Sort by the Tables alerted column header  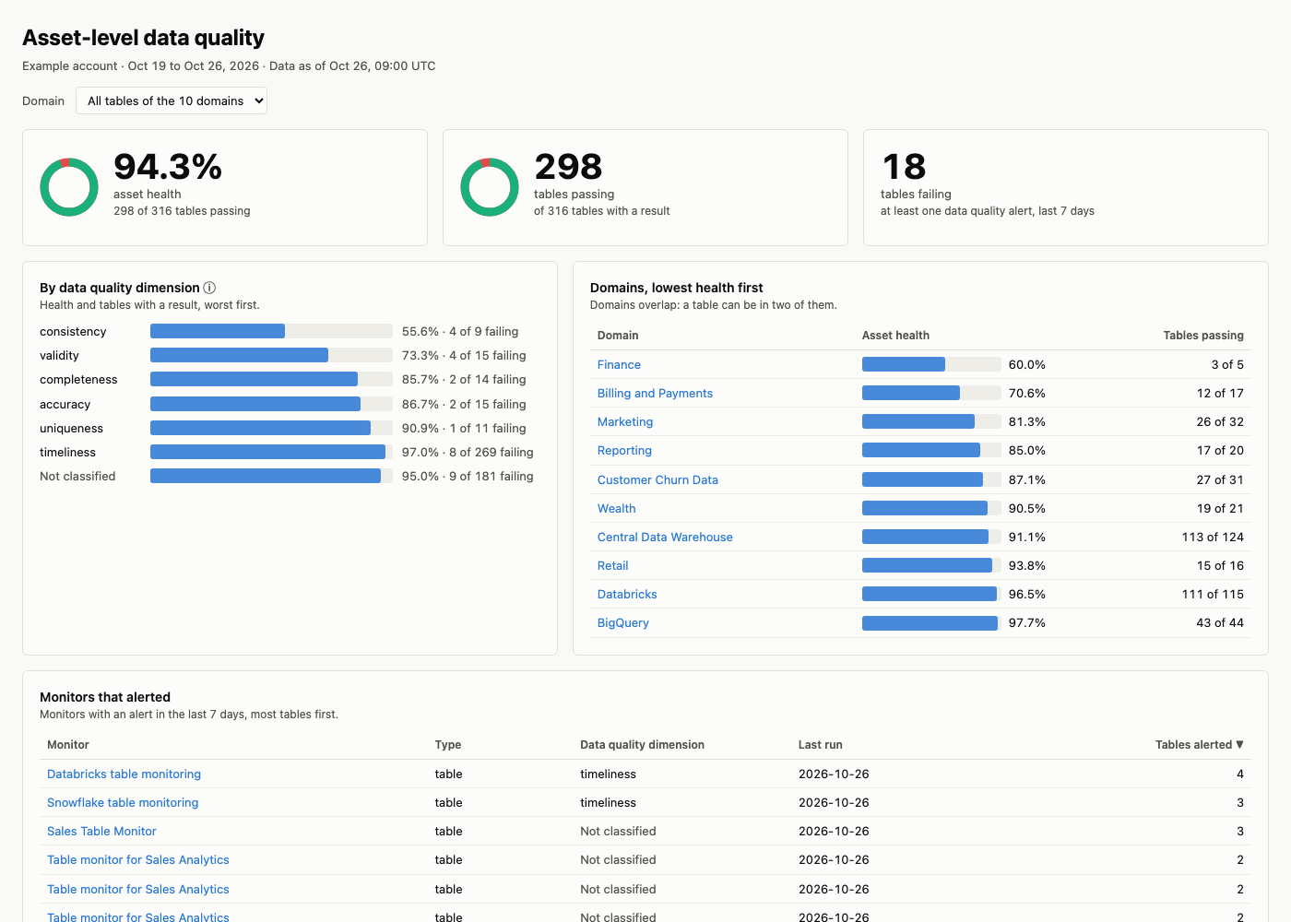tap(1199, 745)
